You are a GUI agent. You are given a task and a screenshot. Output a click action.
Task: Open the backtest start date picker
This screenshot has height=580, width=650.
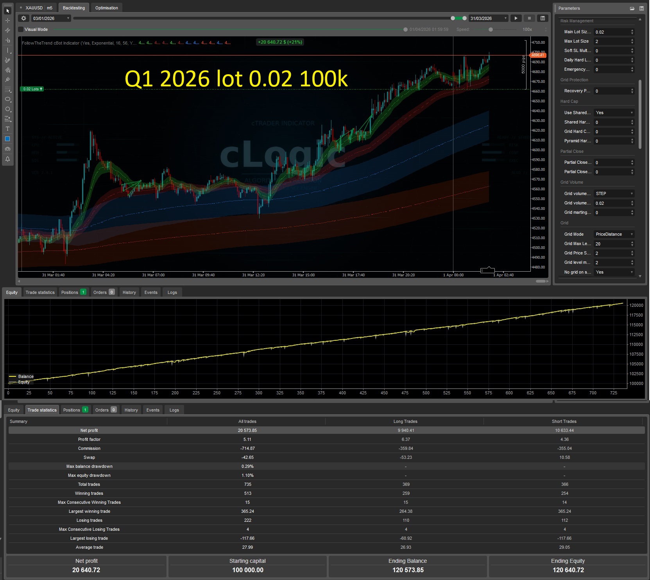(50, 18)
